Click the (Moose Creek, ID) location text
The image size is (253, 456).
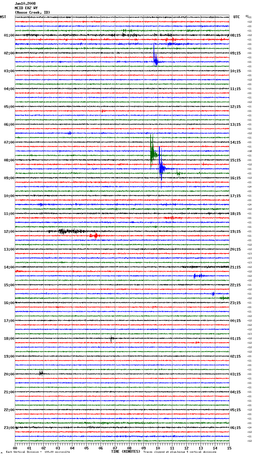click(32, 12)
